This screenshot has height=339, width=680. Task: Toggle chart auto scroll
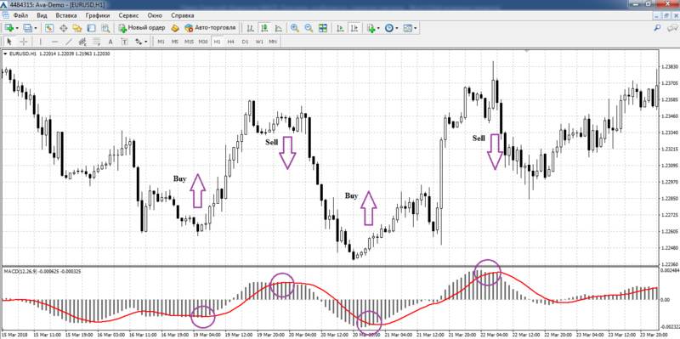pyautogui.click(x=341, y=28)
